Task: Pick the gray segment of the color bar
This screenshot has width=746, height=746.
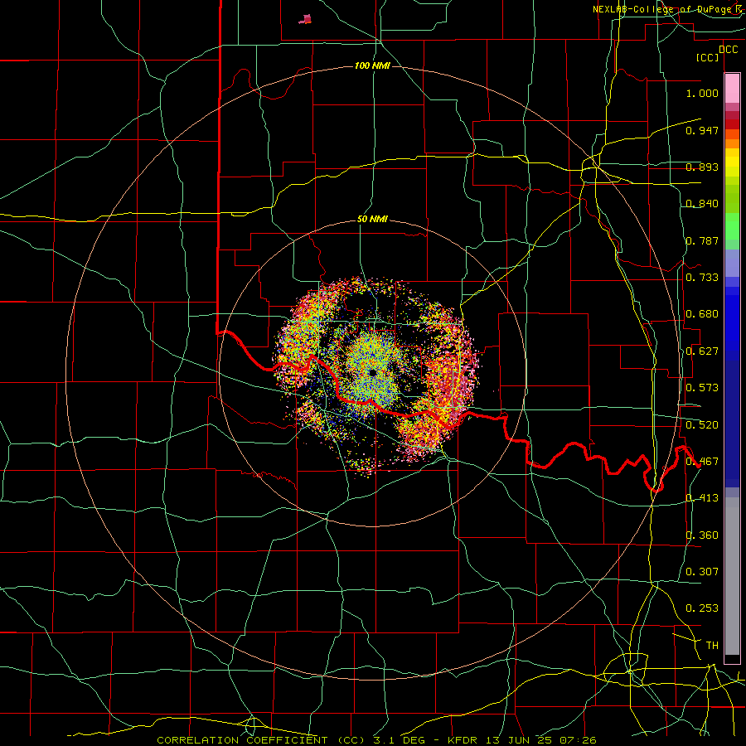Action: pos(732,576)
